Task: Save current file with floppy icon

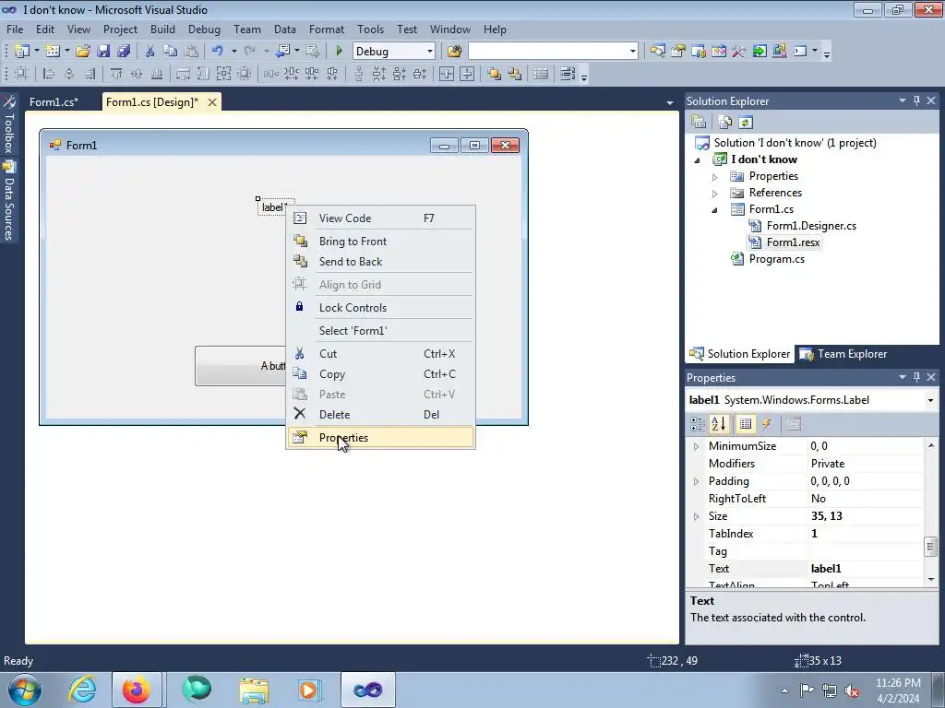Action: click(103, 52)
